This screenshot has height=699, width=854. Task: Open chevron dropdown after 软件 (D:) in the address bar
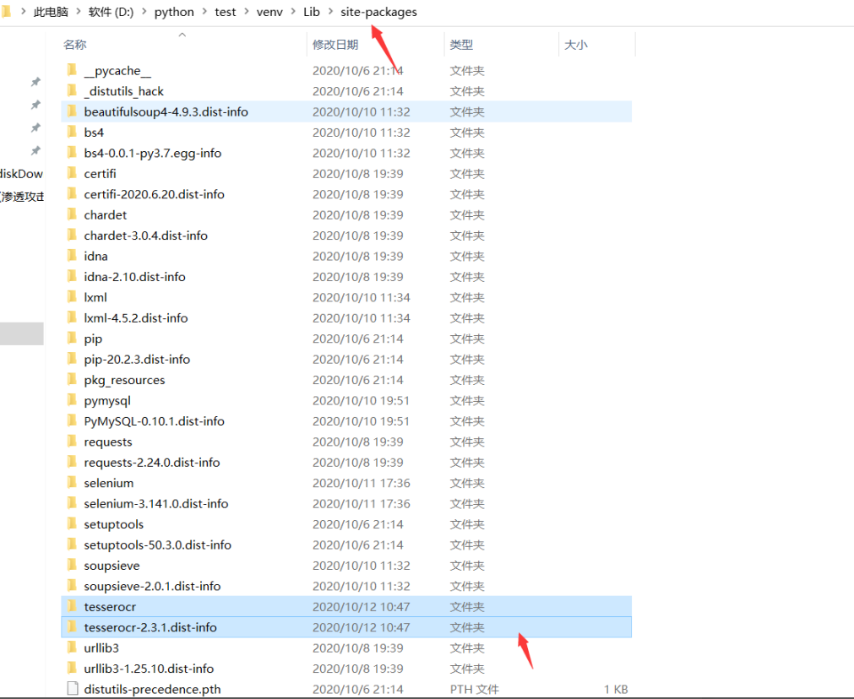(144, 12)
